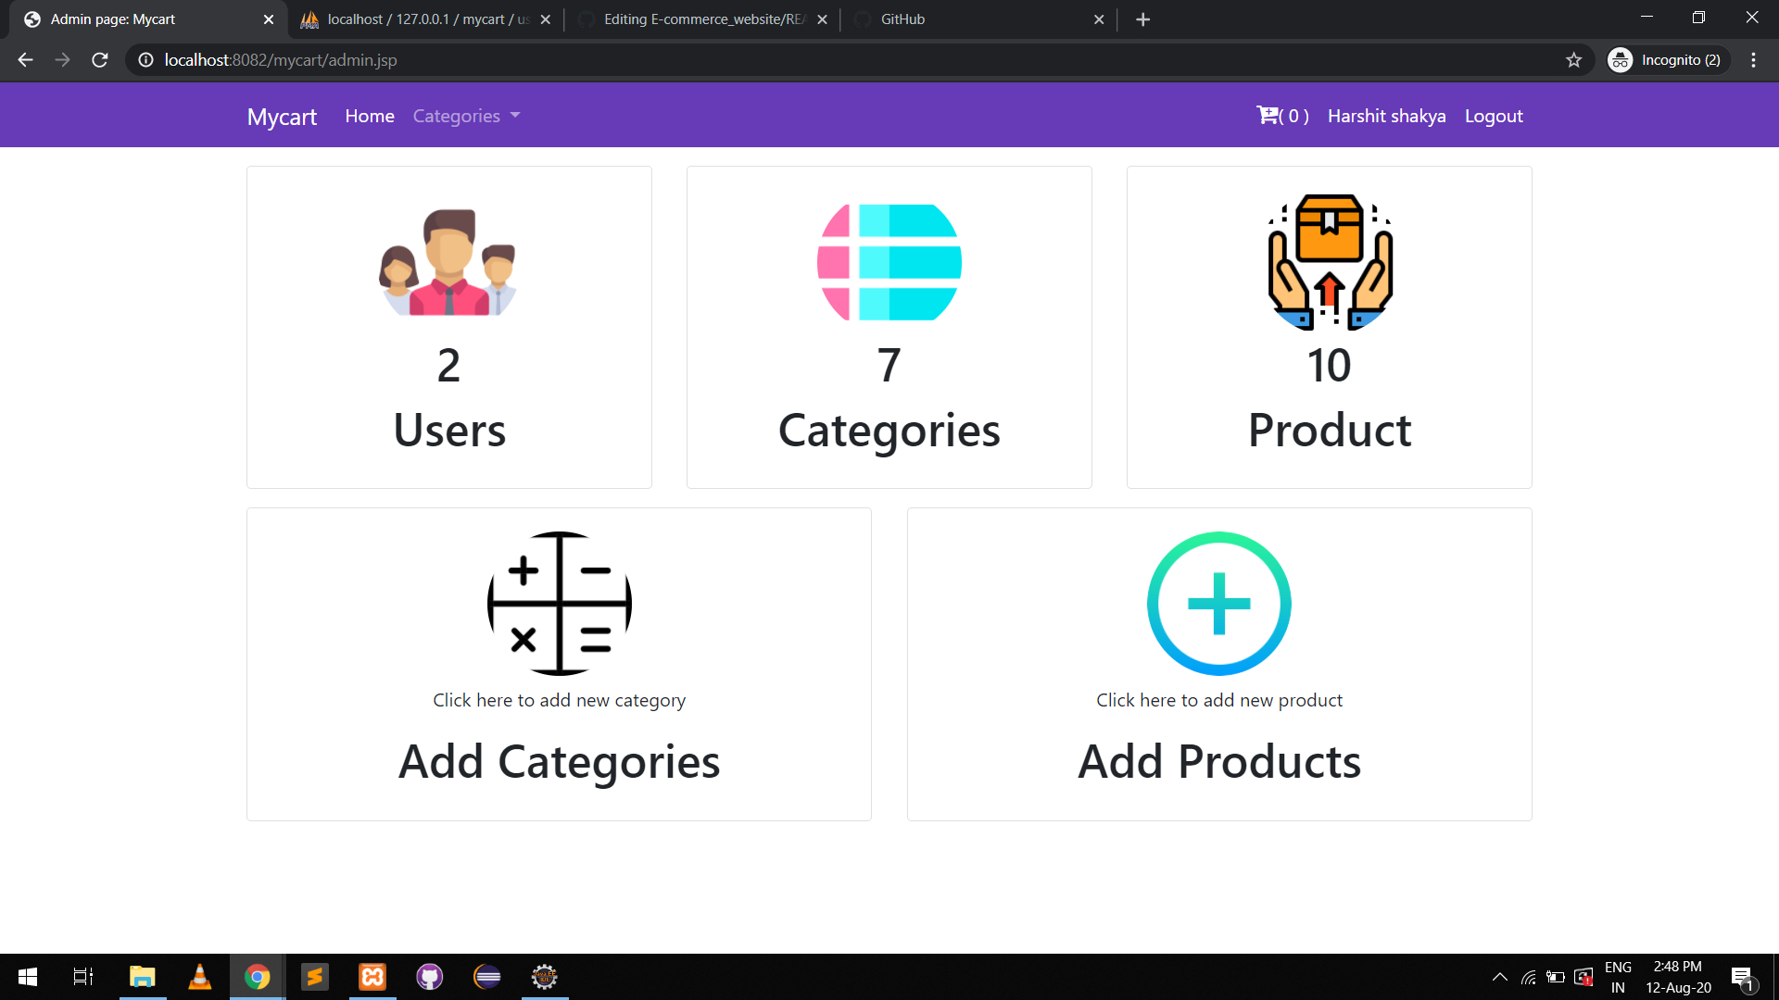Screen dimensions: 1779x1000
Task: Go to Home in the navbar
Action: (x=370, y=116)
